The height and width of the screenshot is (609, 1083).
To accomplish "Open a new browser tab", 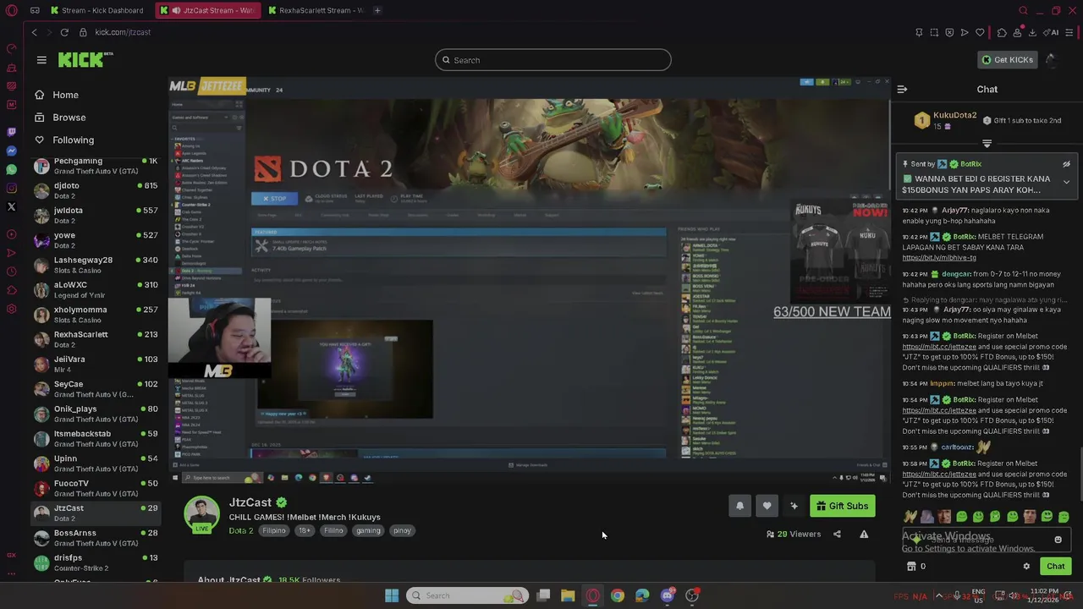I will pos(377,10).
